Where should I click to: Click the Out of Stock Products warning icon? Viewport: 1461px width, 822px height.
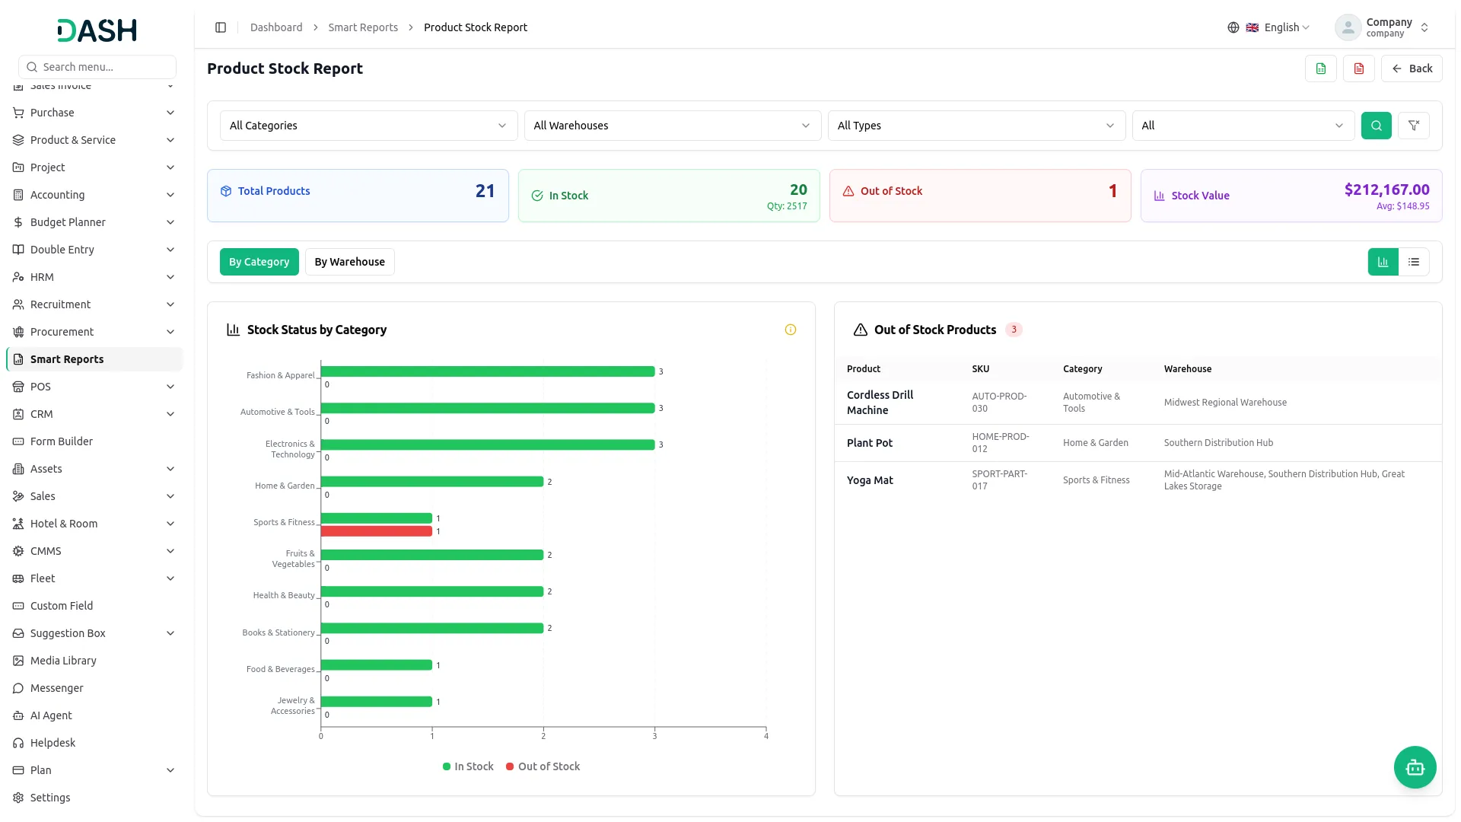click(x=861, y=330)
